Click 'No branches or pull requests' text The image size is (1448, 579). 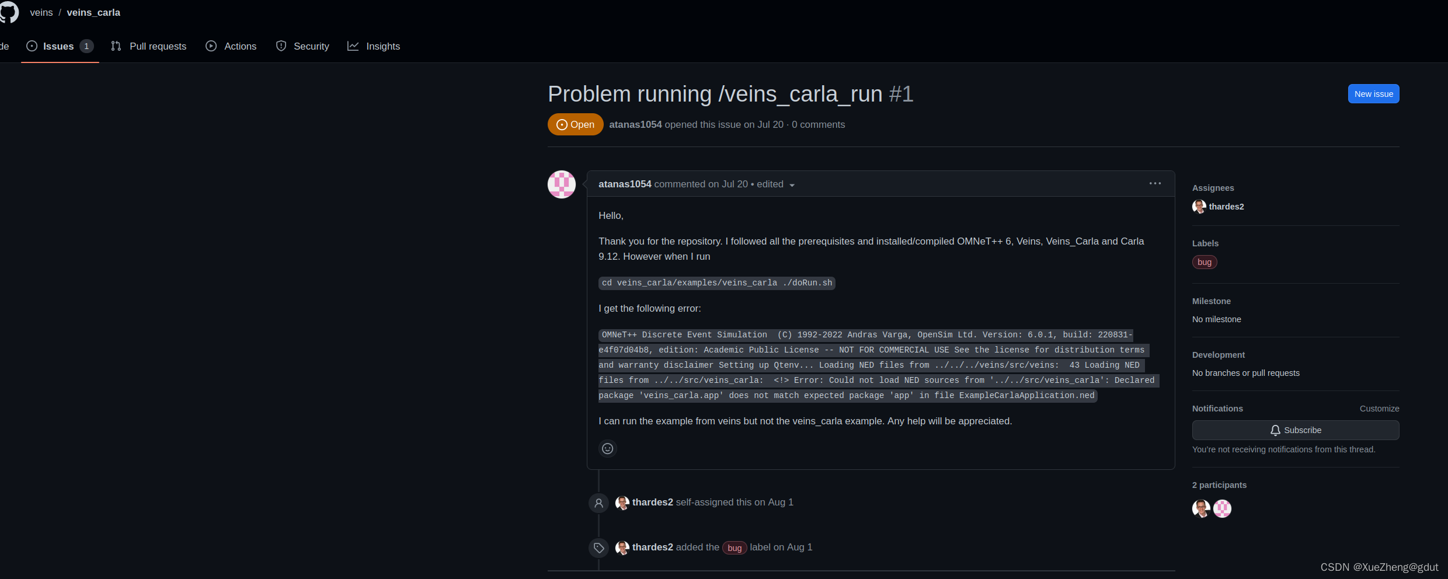click(1246, 373)
